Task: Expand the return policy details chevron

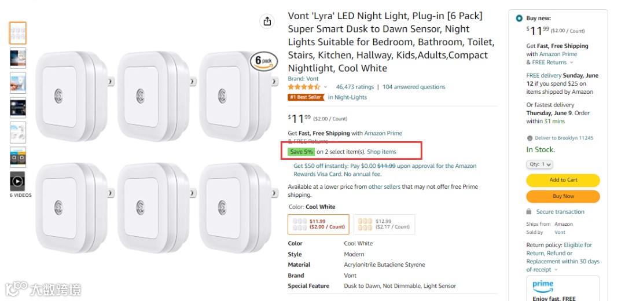Action: click(x=556, y=270)
